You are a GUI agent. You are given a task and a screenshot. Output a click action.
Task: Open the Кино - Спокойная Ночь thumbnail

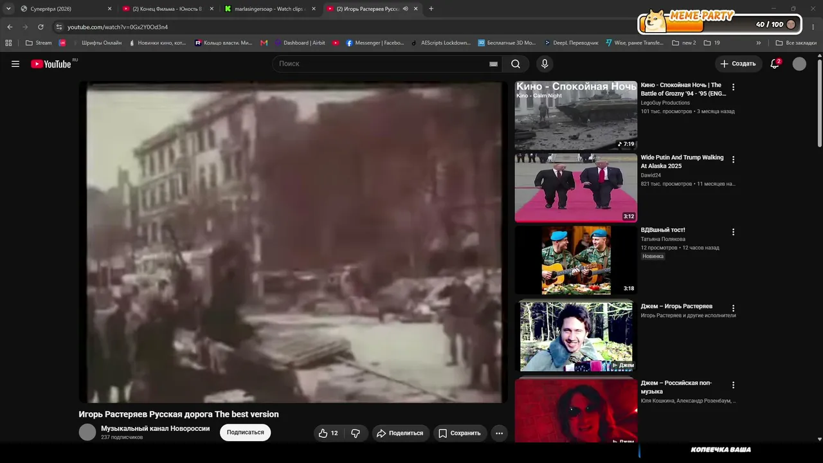click(x=576, y=115)
